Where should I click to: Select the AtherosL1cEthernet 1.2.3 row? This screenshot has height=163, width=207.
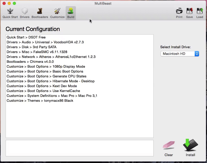click(x=80, y=57)
